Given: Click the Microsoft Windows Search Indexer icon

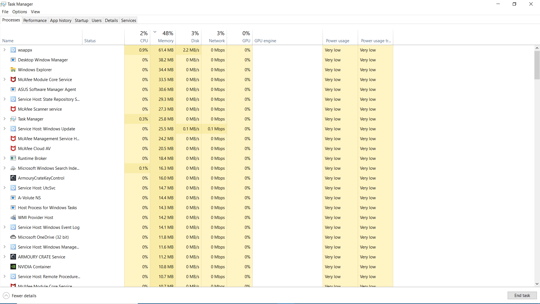Looking at the screenshot, I should point(13,168).
